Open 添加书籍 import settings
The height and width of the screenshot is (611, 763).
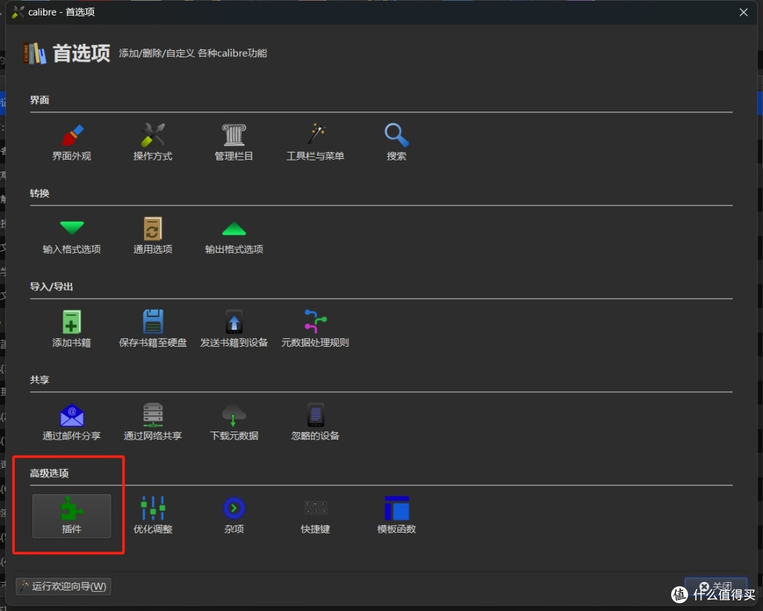pos(71,329)
